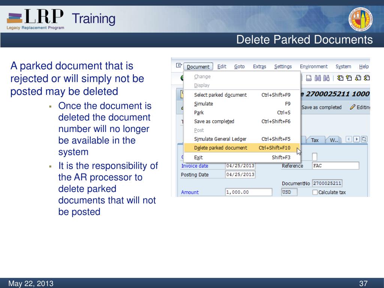Click the slide page number 37

[x=363, y=283]
